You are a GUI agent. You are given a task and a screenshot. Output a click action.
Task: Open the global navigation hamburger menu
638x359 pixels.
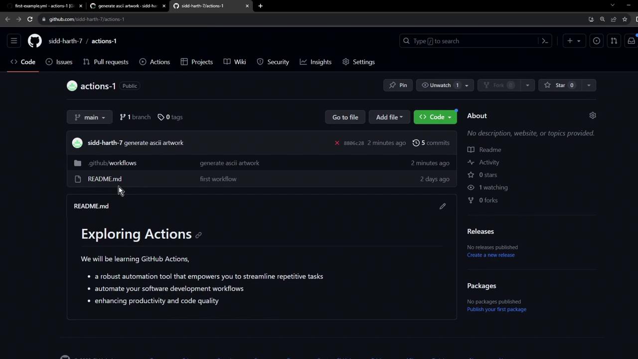click(14, 41)
